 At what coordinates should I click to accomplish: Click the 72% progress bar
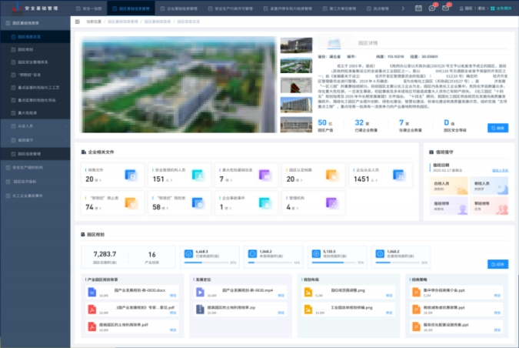coord(334,263)
